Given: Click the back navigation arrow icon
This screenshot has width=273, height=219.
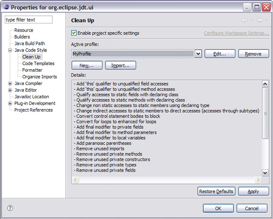Looking at the screenshot, I should [245, 20].
